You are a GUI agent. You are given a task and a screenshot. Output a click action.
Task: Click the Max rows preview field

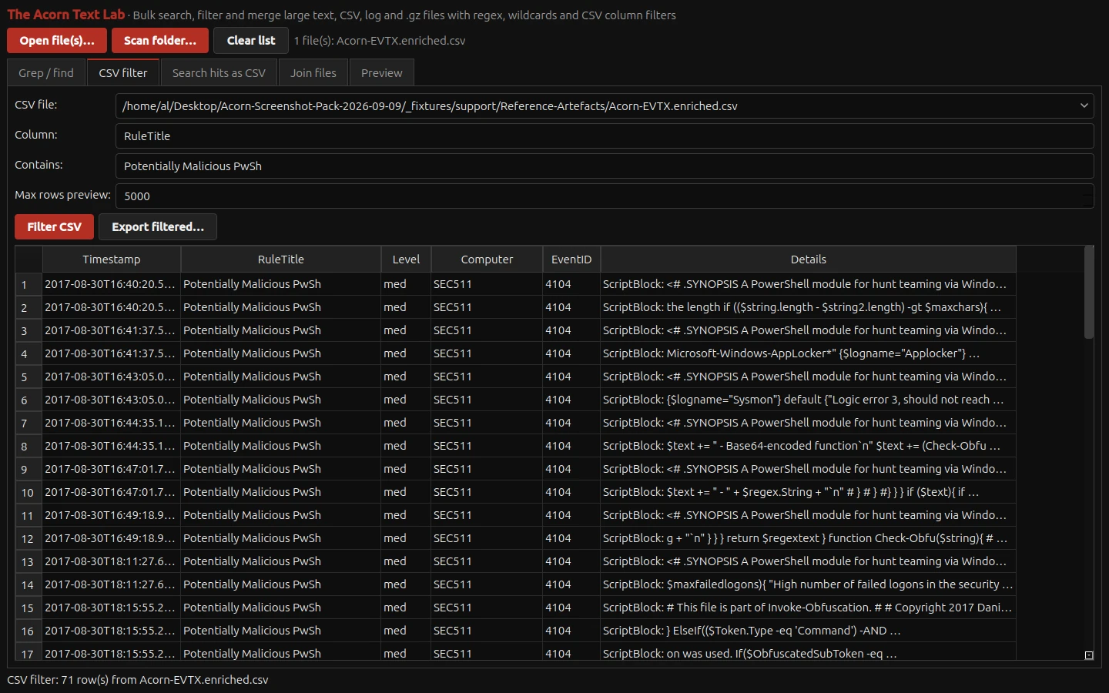(605, 196)
